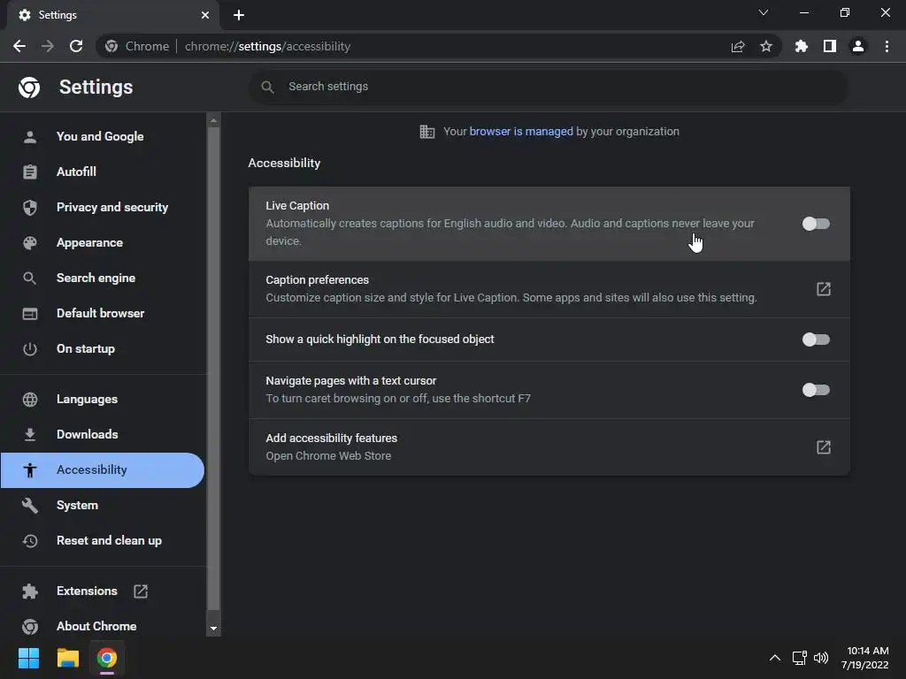The width and height of the screenshot is (906, 679).
Task: Share this page via share icon
Action: pos(738,46)
